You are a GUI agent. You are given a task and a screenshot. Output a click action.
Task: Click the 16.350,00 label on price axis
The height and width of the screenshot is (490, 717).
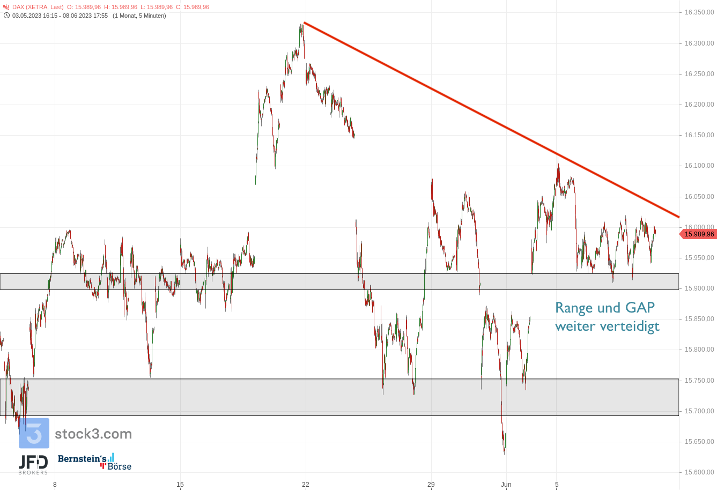pos(699,12)
